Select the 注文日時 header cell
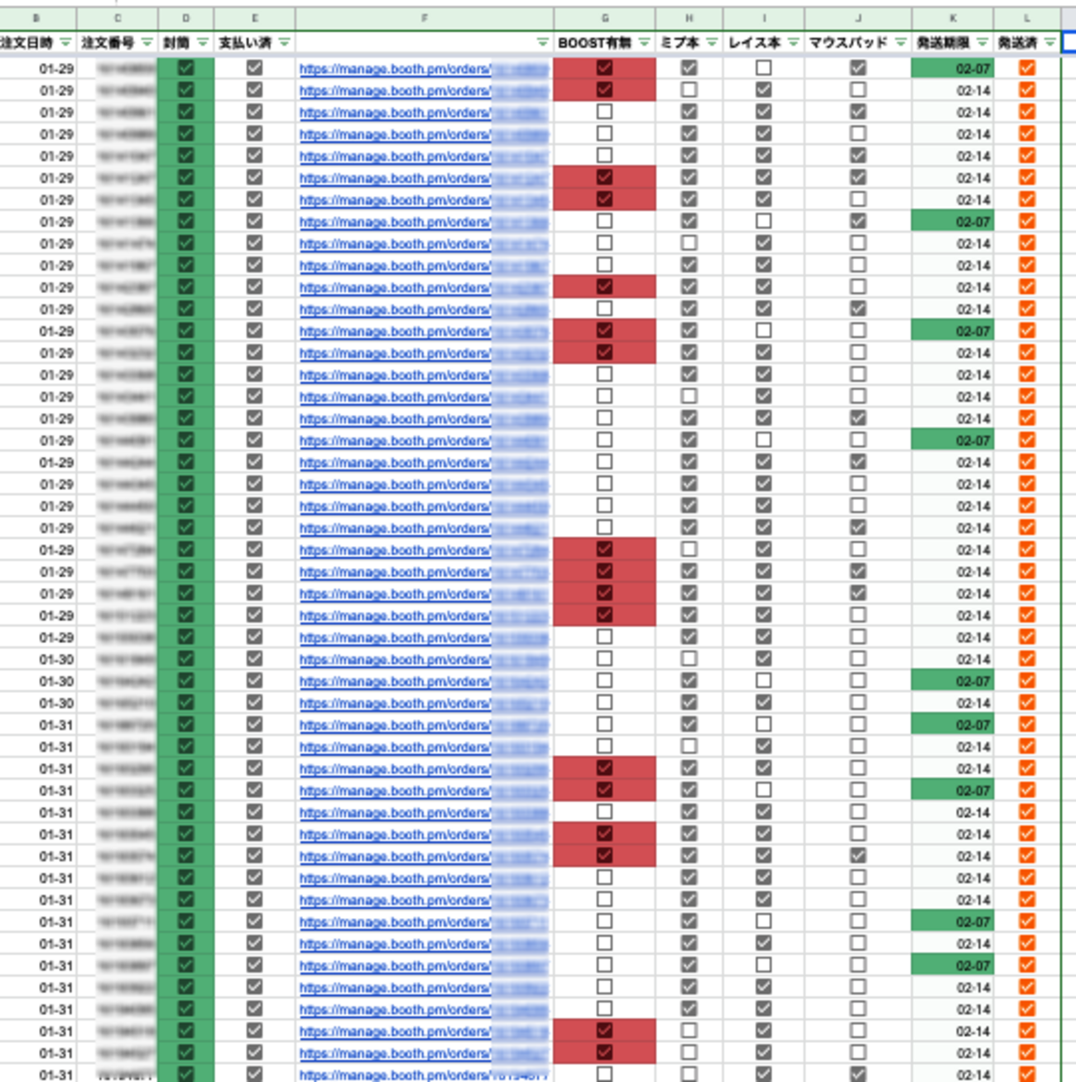 pyautogui.click(x=37, y=42)
